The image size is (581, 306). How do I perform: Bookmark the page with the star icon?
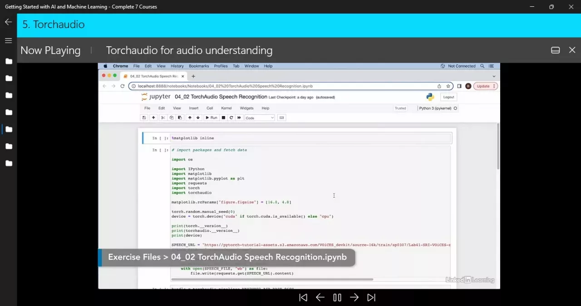pyautogui.click(x=448, y=86)
